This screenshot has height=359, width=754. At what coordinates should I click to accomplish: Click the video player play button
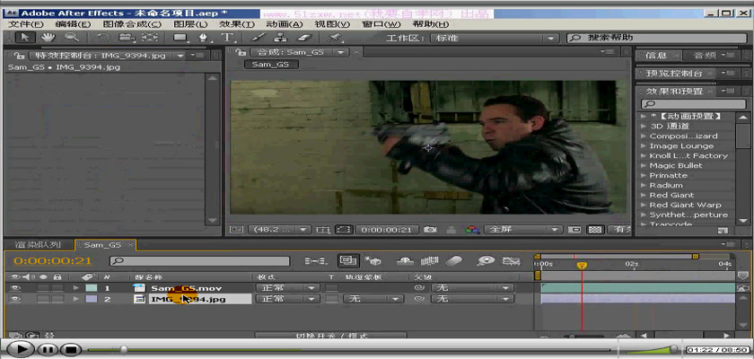pyautogui.click(x=20, y=349)
